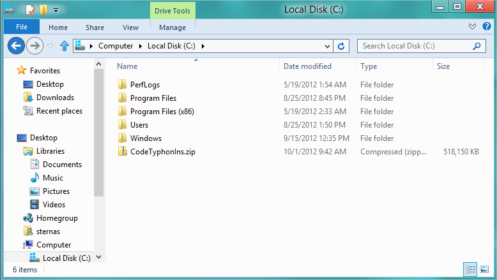Go up one level with Up arrow
This screenshot has width=497, height=280.
(65, 46)
